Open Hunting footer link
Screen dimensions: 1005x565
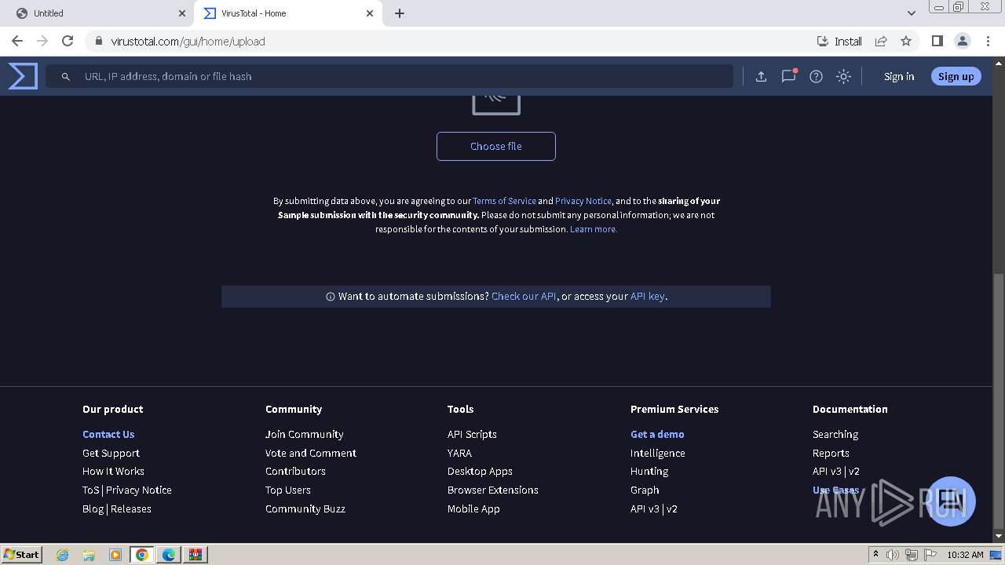[x=649, y=471]
